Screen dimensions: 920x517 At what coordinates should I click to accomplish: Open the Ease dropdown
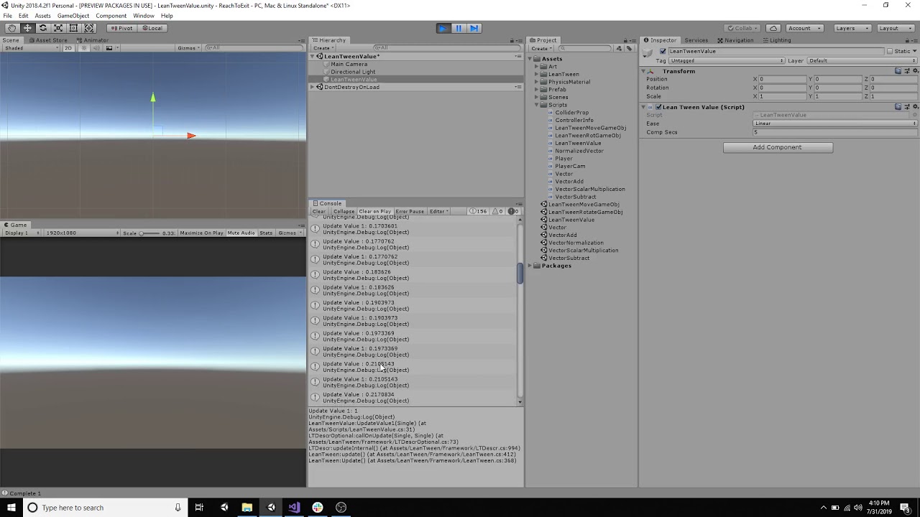coord(835,124)
